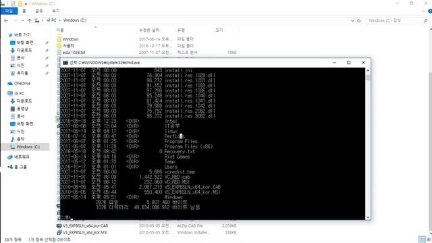Expand the address bar history dropdown

point(352,20)
